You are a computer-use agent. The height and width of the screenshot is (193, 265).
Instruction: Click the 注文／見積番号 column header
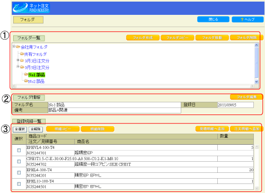50,142
